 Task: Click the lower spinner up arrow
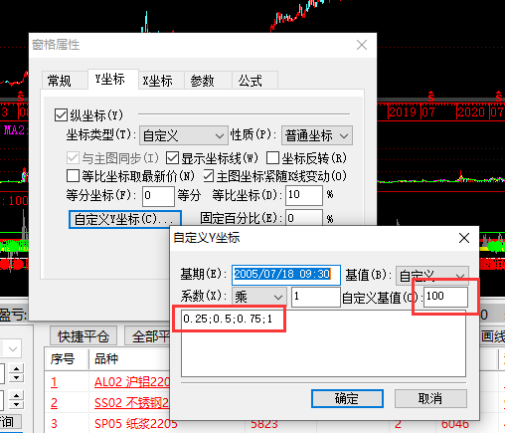(x=16, y=395)
